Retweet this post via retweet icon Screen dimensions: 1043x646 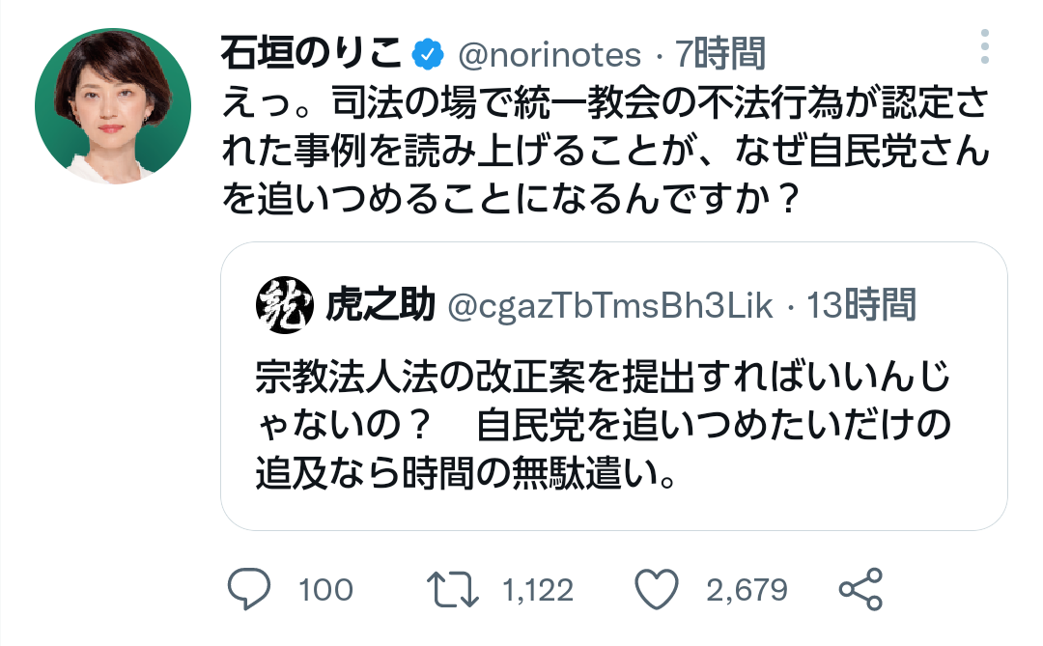coord(454,589)
